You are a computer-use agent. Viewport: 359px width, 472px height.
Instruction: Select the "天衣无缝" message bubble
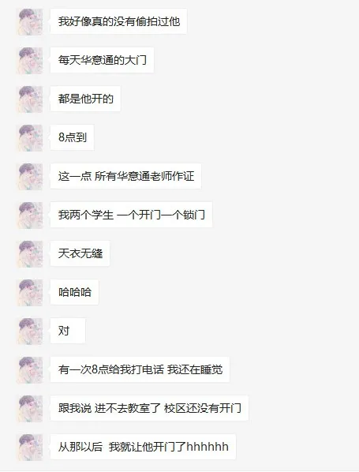(80, 253)
